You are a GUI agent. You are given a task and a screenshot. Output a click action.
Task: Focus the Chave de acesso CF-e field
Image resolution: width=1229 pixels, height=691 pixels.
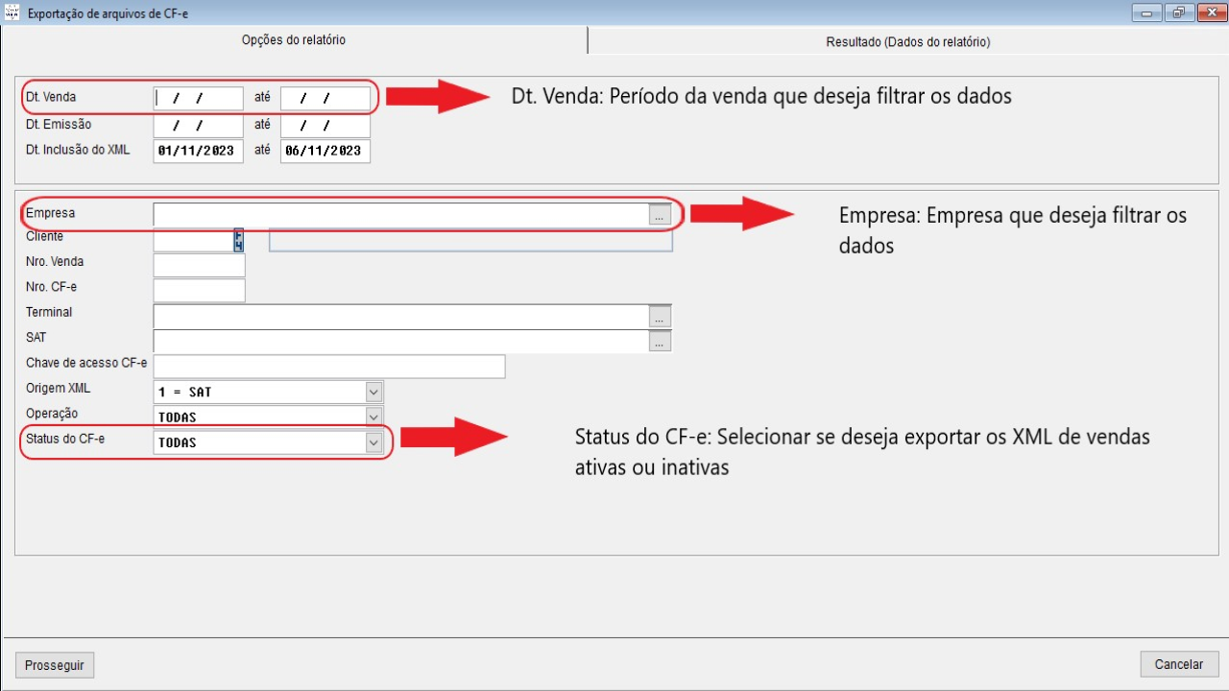[x=329, y=366]
